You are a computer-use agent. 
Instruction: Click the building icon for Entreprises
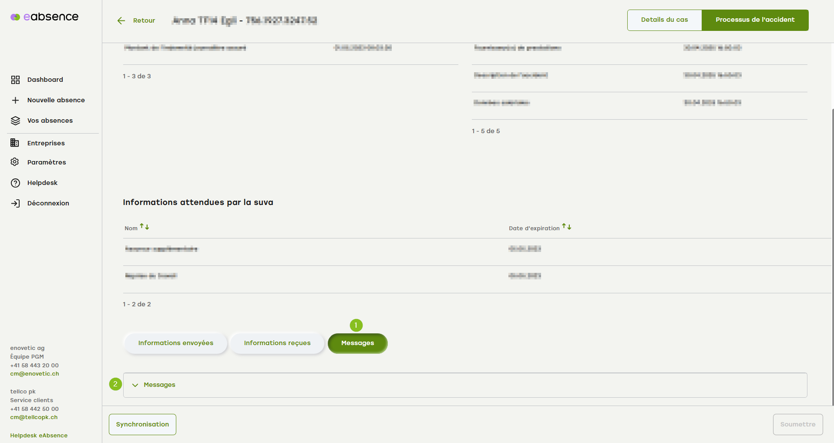[15, 143]
